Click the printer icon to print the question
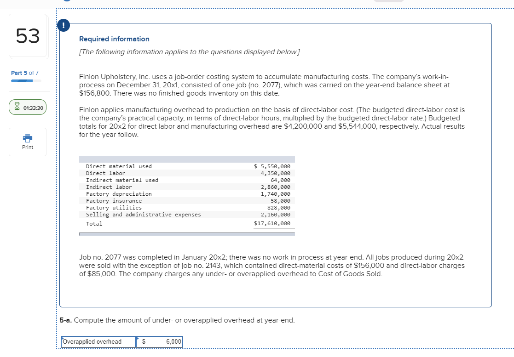 pos(27,138)
